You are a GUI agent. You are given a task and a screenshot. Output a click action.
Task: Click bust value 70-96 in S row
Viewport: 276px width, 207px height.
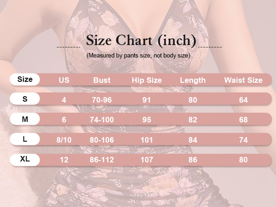tap(102, 100)
